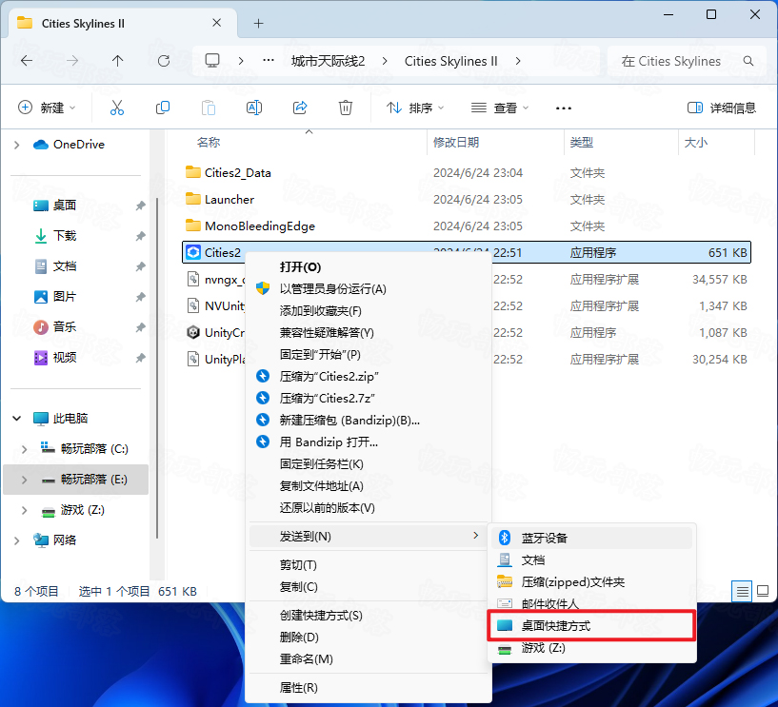The image size is (778, 707).
Task: Expand the OneDrive tree node
Action: pyautogui.click(x=17, y=145)
